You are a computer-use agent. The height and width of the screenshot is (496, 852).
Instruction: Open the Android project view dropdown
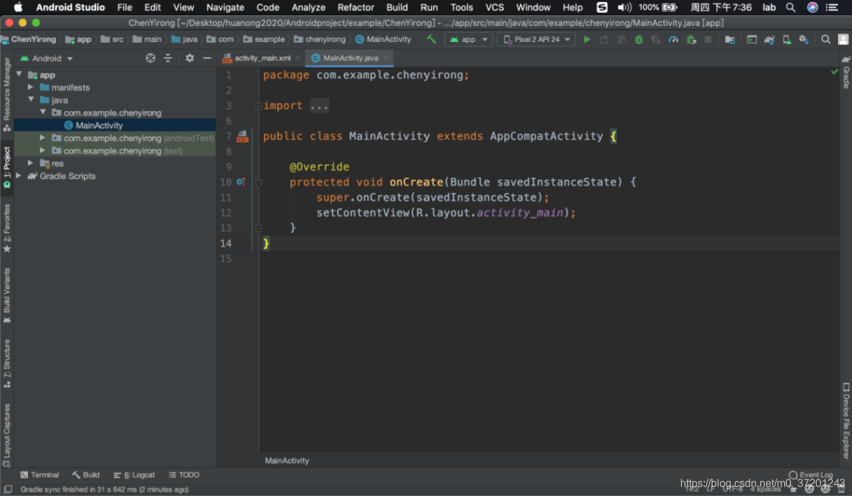click(x=47, y=58)
